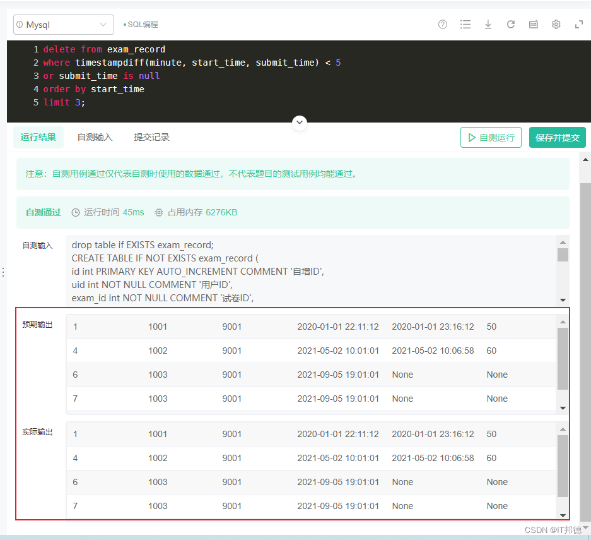This screenshot has width=591, height=540.
Task: Click the actual output scrollbar down arrow
Action: [x=563, y=515]
